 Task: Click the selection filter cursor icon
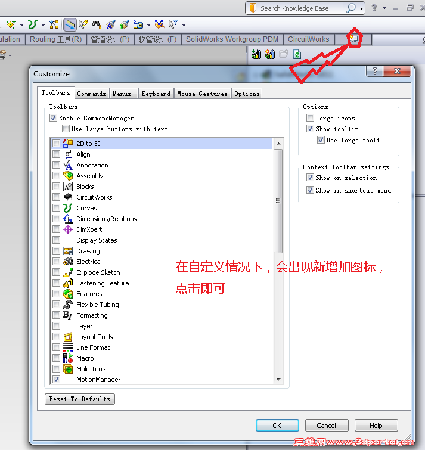pyautogui.click(x=173, y=24)
